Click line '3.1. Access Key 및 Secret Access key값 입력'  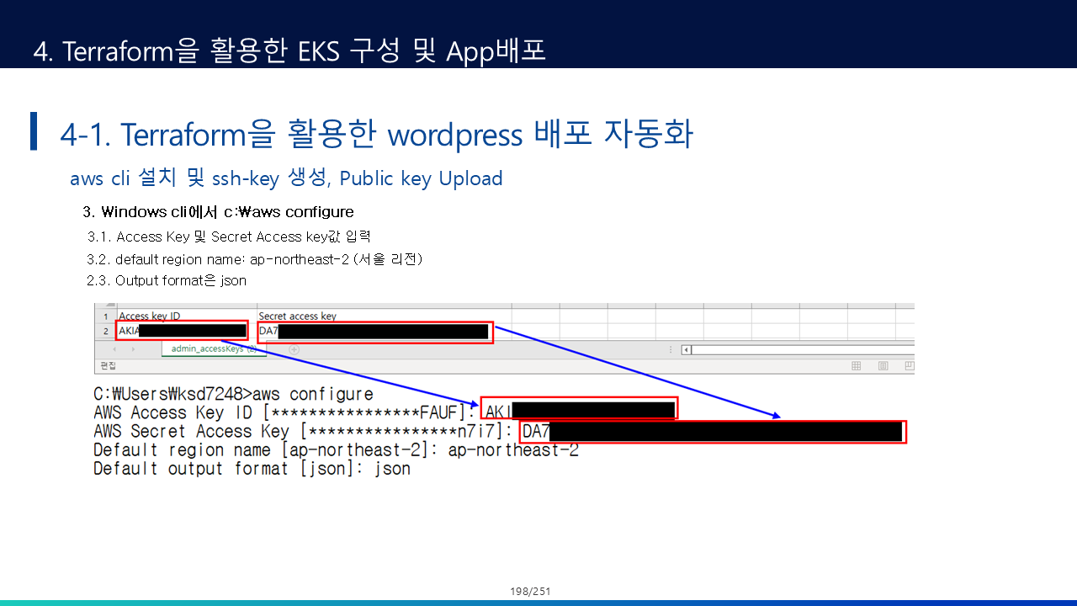229,237
